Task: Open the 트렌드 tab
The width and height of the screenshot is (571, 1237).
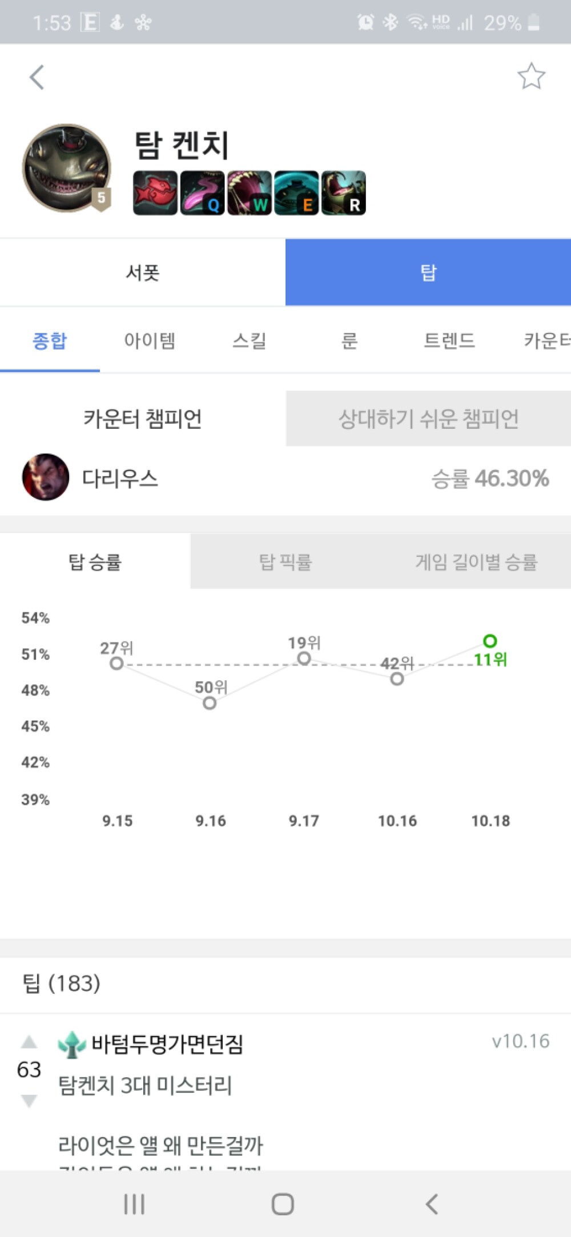Action: point(449,341)
